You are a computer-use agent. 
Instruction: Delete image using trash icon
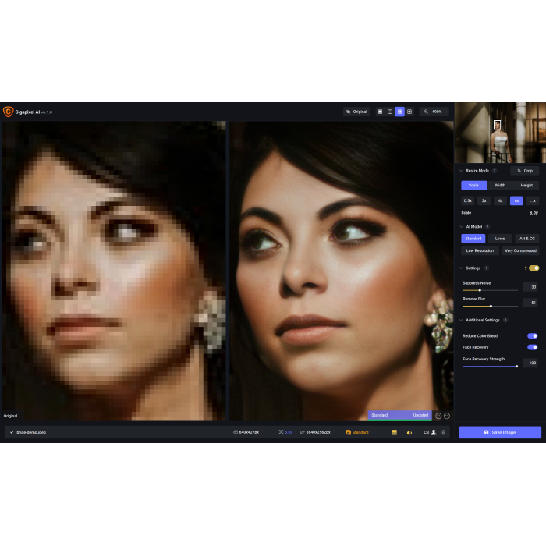[x=444, y=432]
